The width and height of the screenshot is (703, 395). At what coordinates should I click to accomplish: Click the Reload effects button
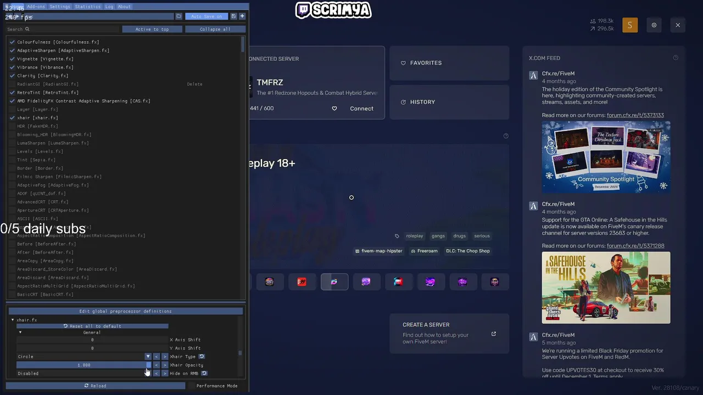pyautogui.click(x=95, y=386)
